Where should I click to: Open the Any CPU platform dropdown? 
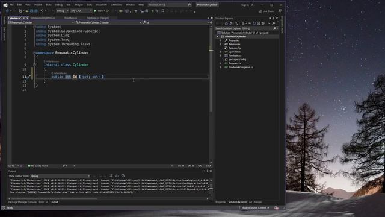81,11
